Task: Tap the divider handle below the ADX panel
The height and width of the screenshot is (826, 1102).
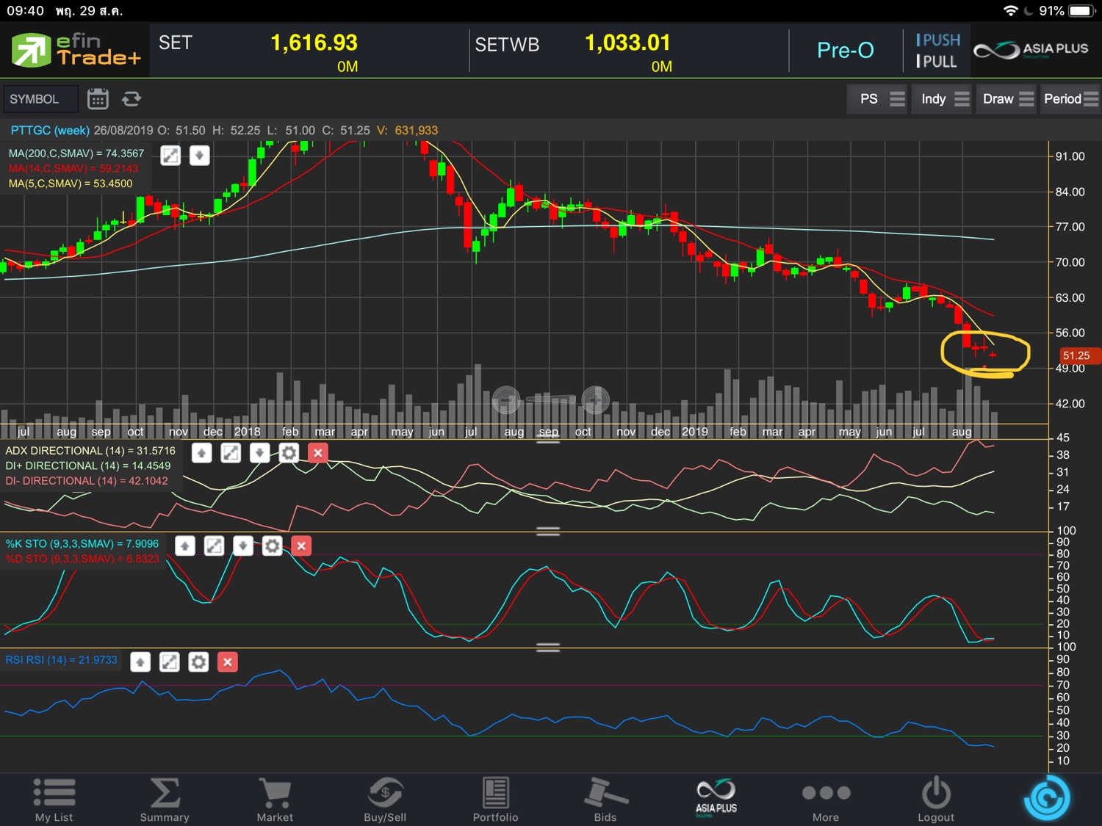Action: (x=548, y=531)
